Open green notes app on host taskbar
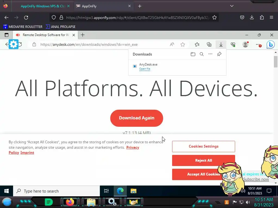 (x=49, y=202)
